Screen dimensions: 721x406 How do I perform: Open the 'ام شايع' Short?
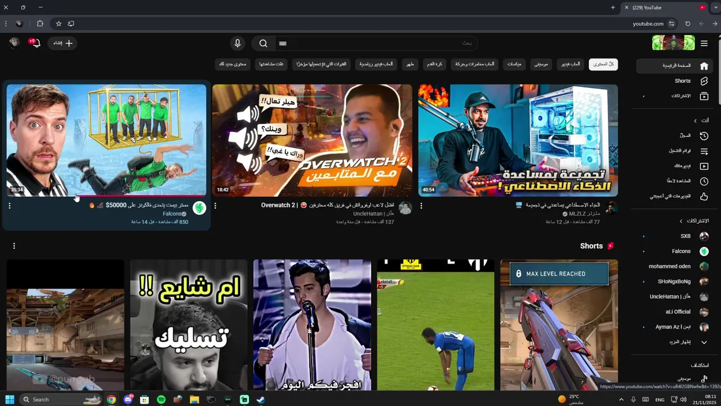[x=189, y=325]
